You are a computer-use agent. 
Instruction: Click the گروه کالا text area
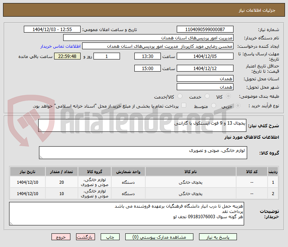(x=143, y=153)
